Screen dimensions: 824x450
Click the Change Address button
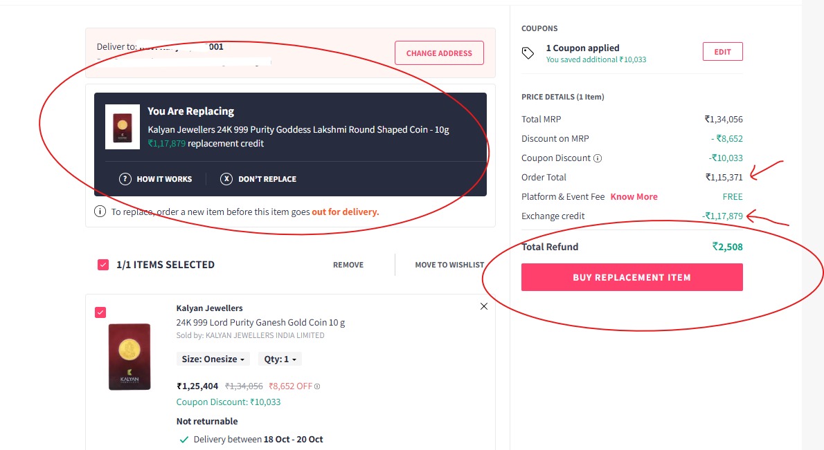[439, 53]
